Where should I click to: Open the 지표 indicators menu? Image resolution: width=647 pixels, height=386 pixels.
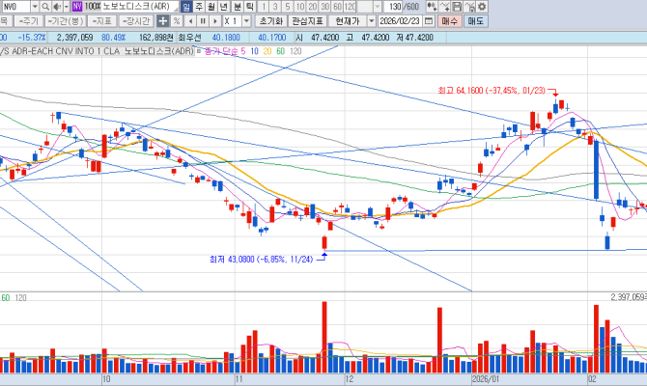tap(101, 20)
